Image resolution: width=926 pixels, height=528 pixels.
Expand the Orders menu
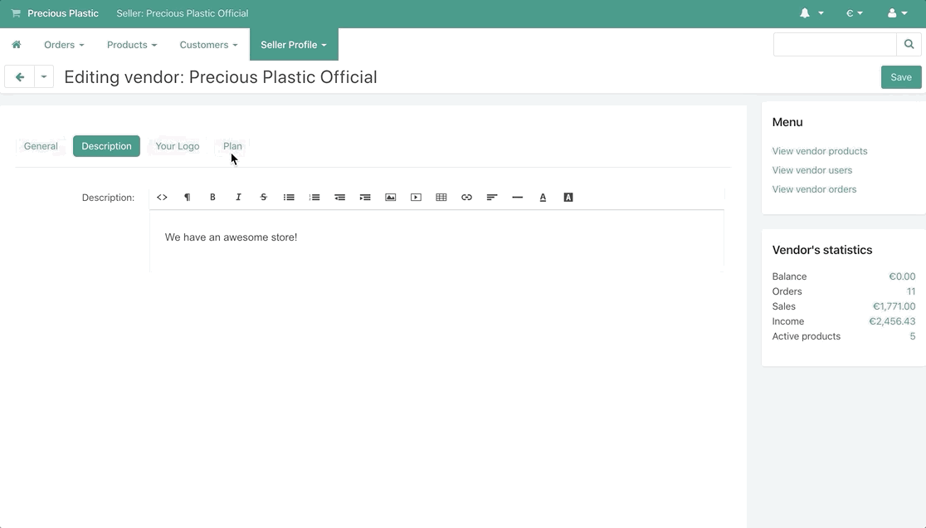[64, 44]
